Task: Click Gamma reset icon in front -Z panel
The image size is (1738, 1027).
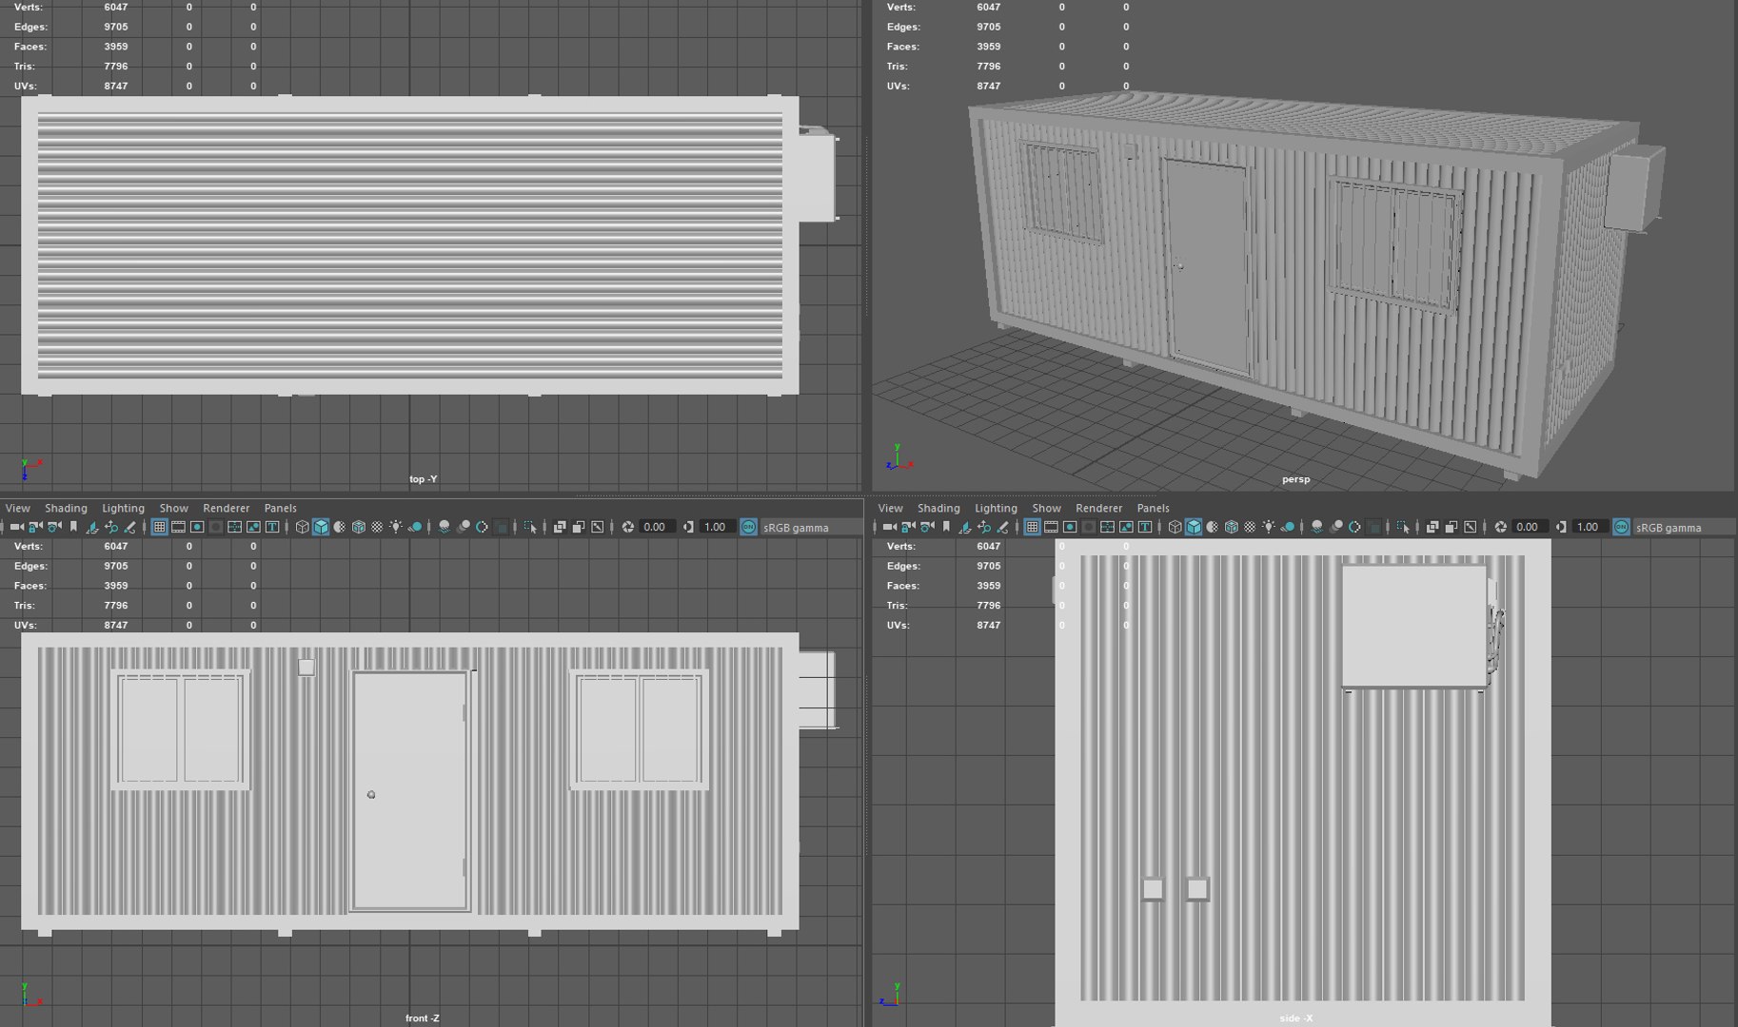Action: [x=688, y=527]
